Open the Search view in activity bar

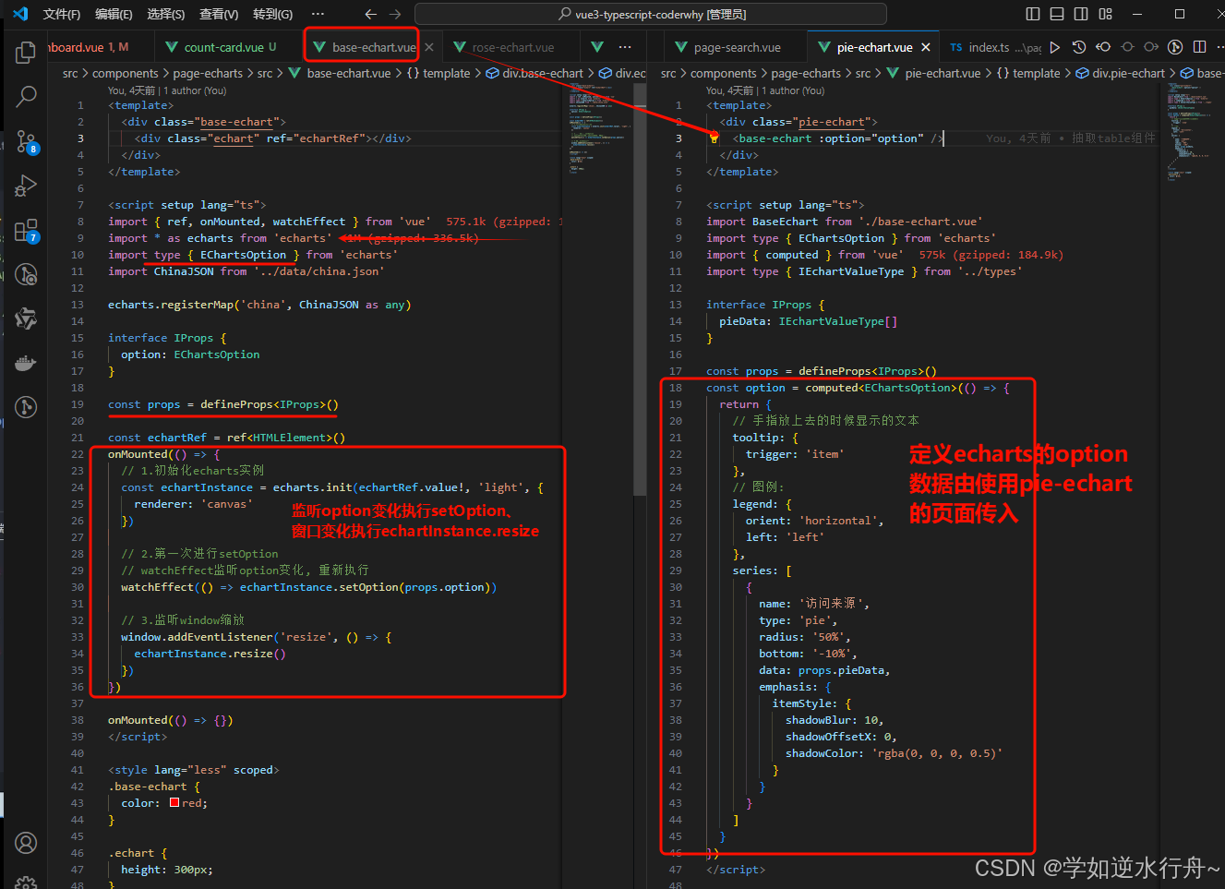(x=26, y=96)
